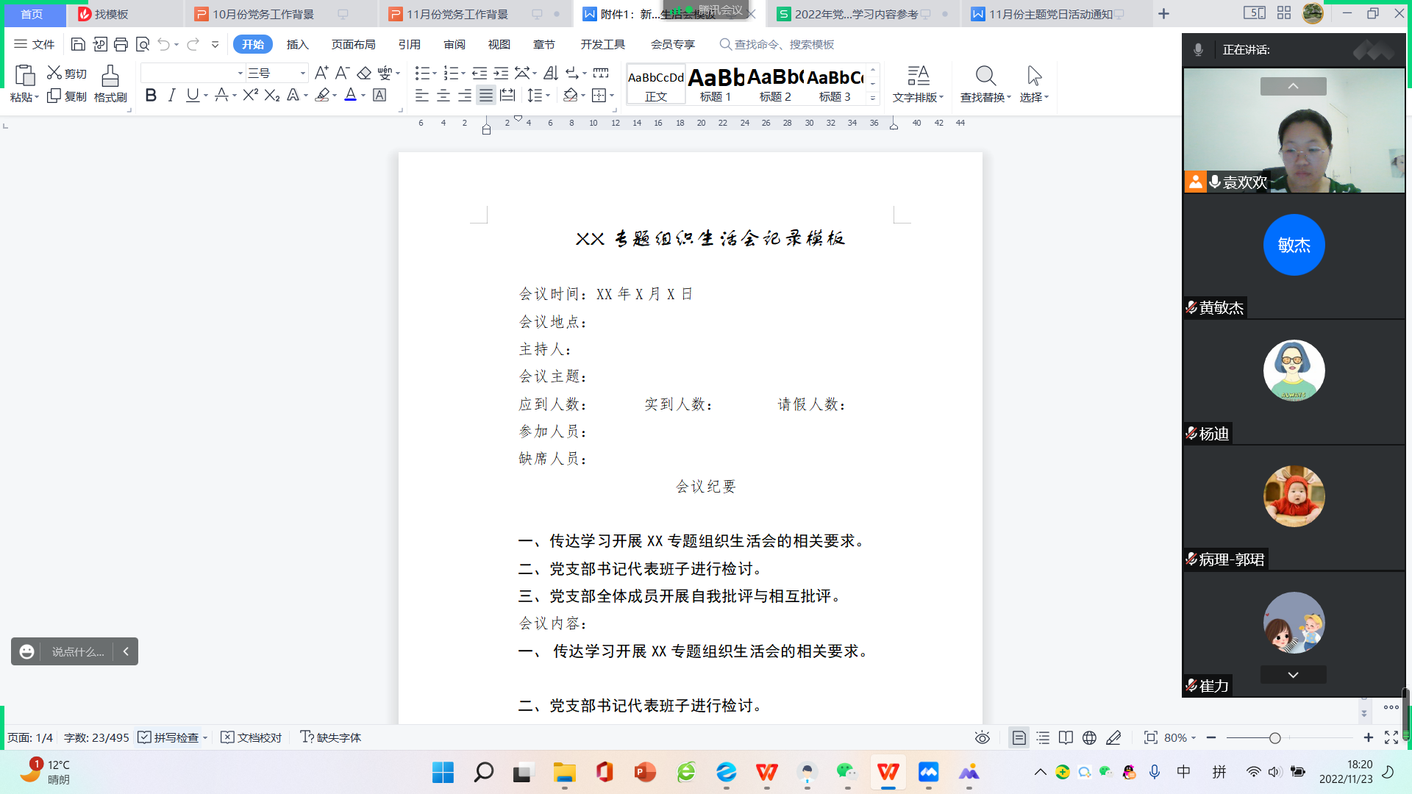Image resolution: width=1412 pixels, height=794 pixels.
Task: Click the italic formatting icon
Action: 171,96
